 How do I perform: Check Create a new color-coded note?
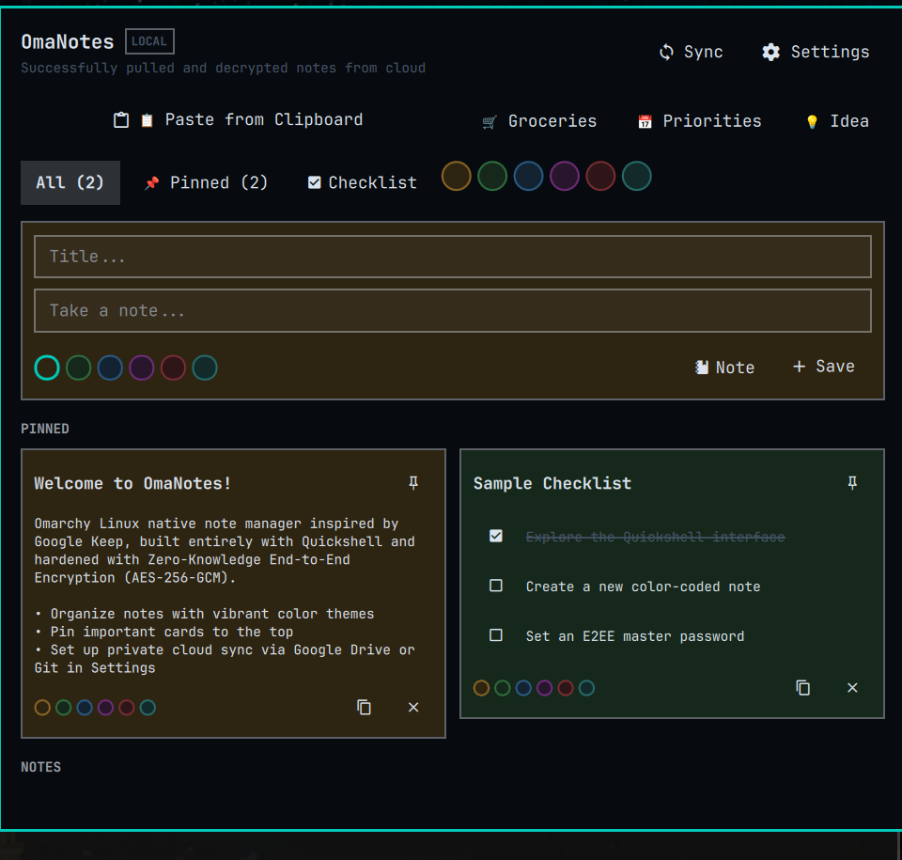[496, 586]
